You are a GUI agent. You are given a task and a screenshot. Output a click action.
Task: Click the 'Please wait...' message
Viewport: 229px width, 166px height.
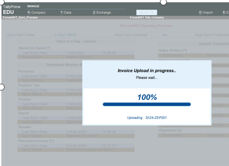[147, 78]
